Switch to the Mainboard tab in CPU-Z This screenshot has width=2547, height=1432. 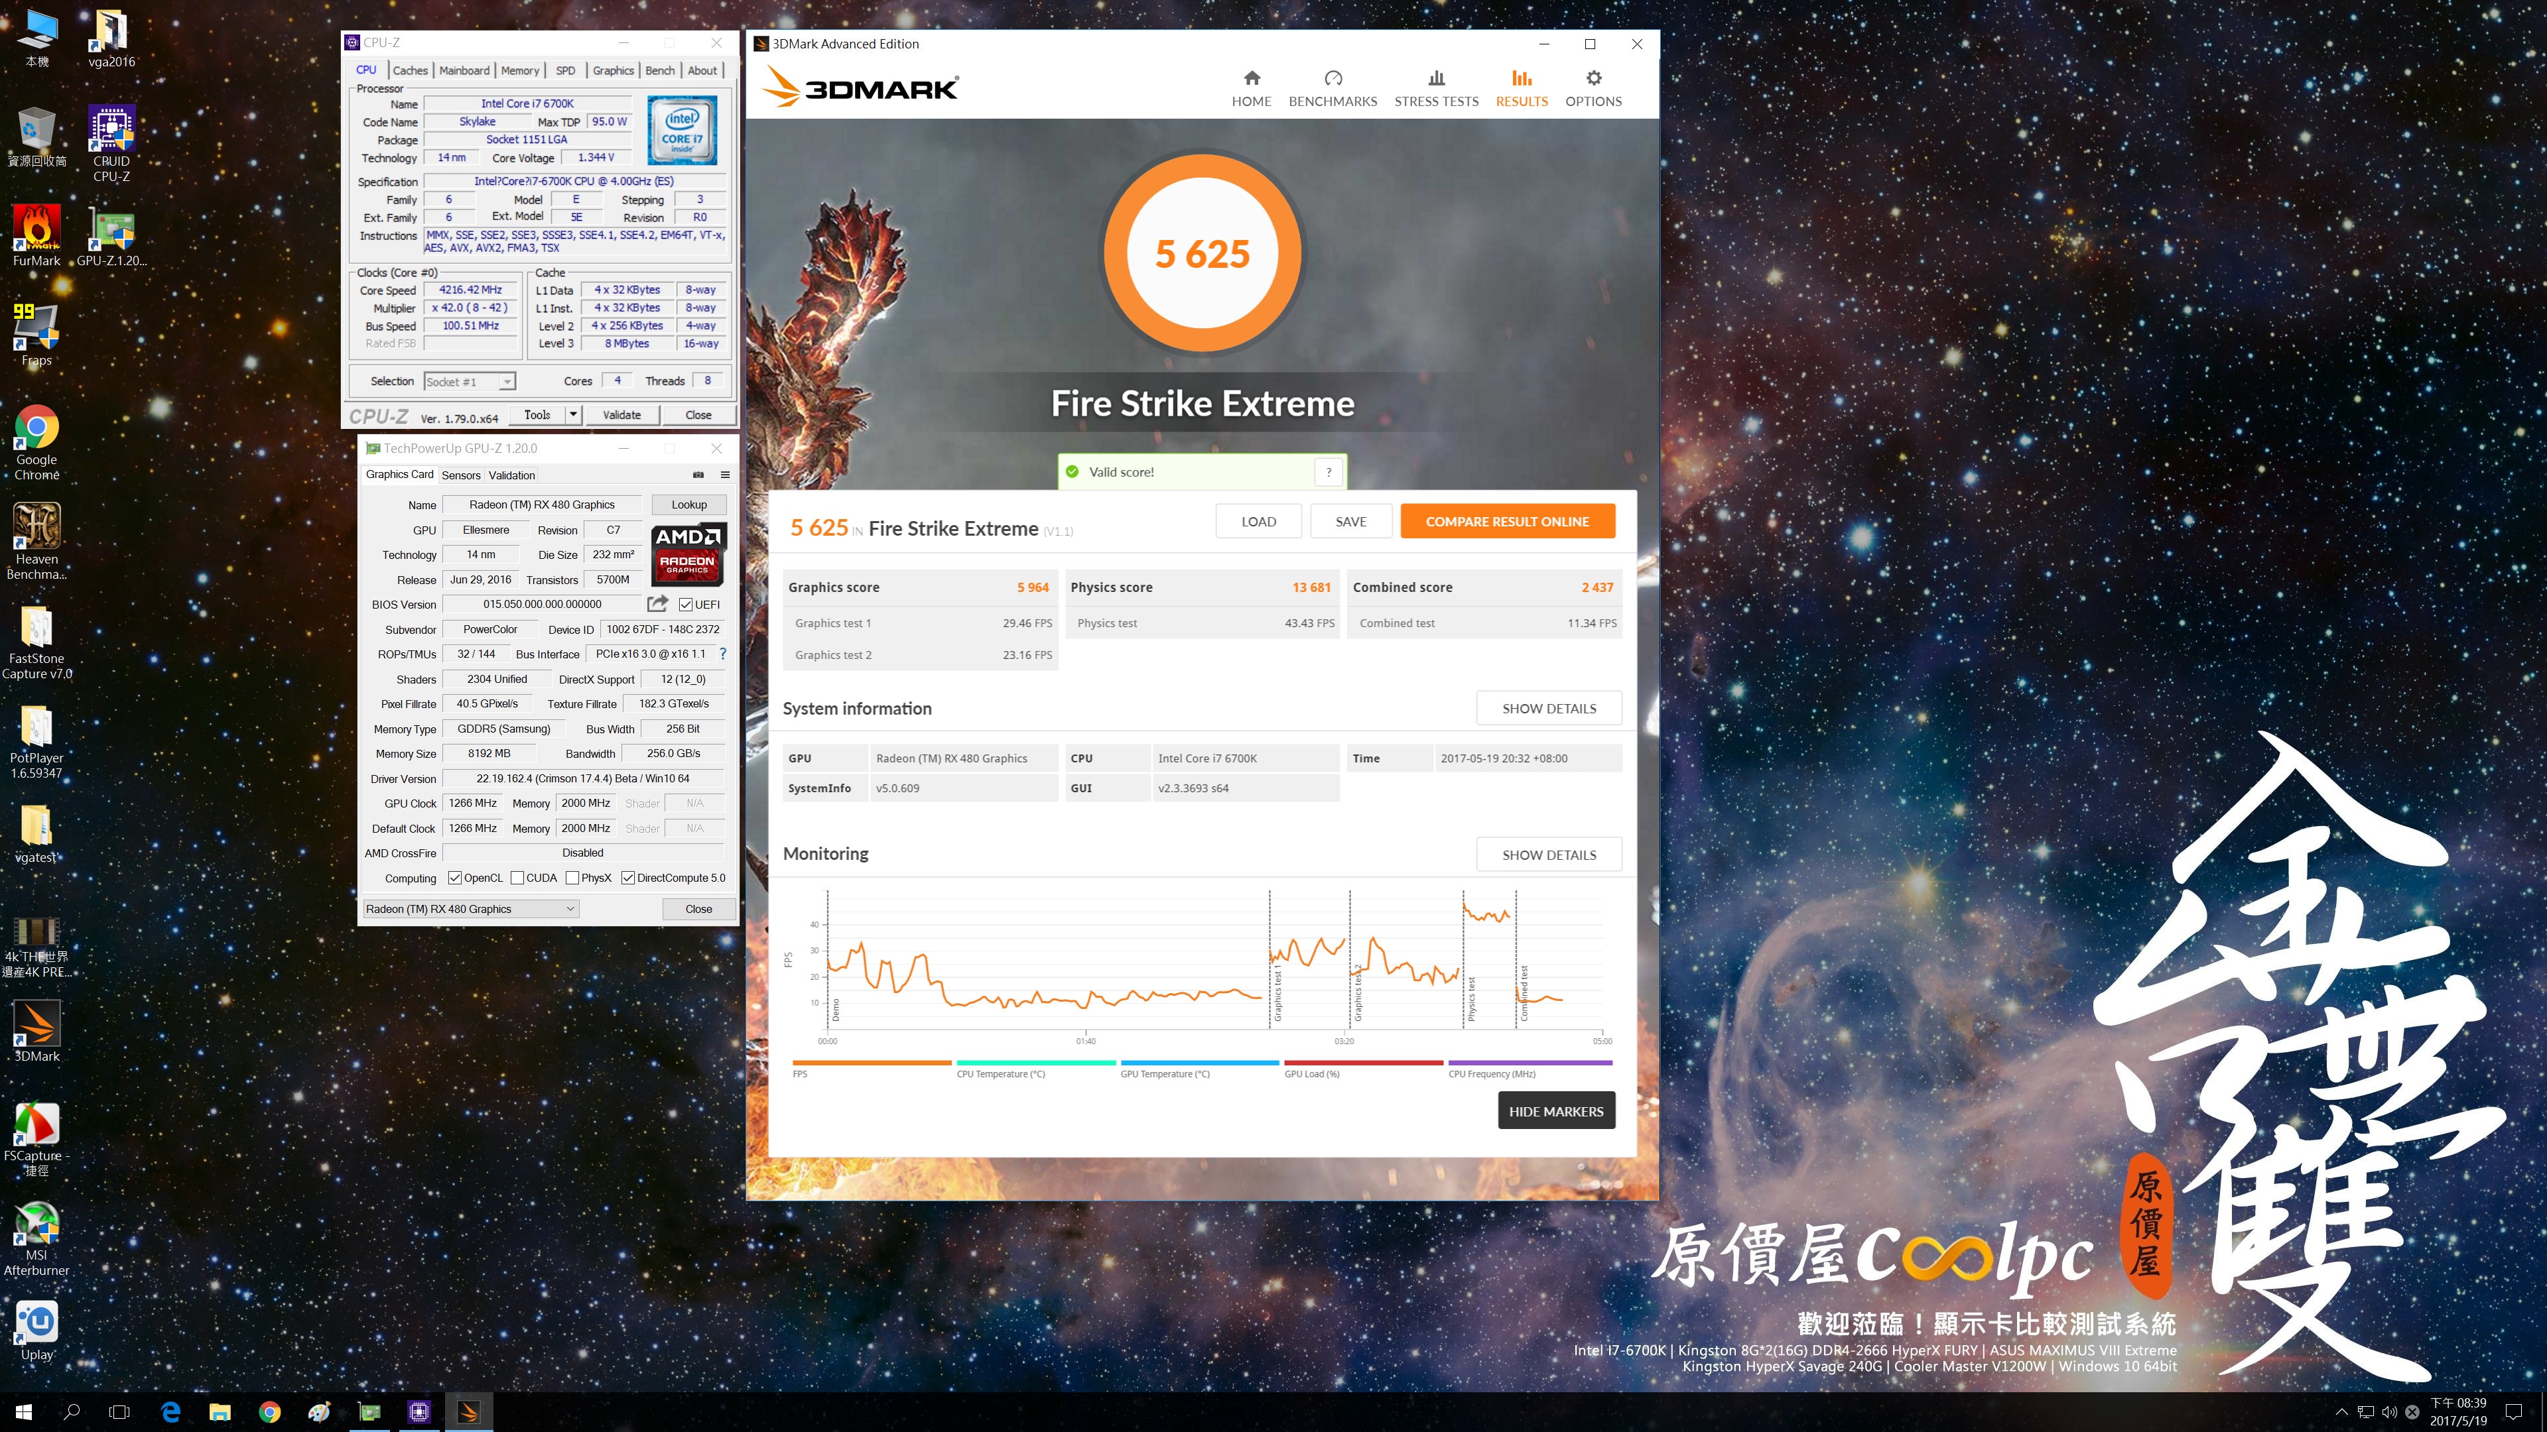(x=465, y=70)
